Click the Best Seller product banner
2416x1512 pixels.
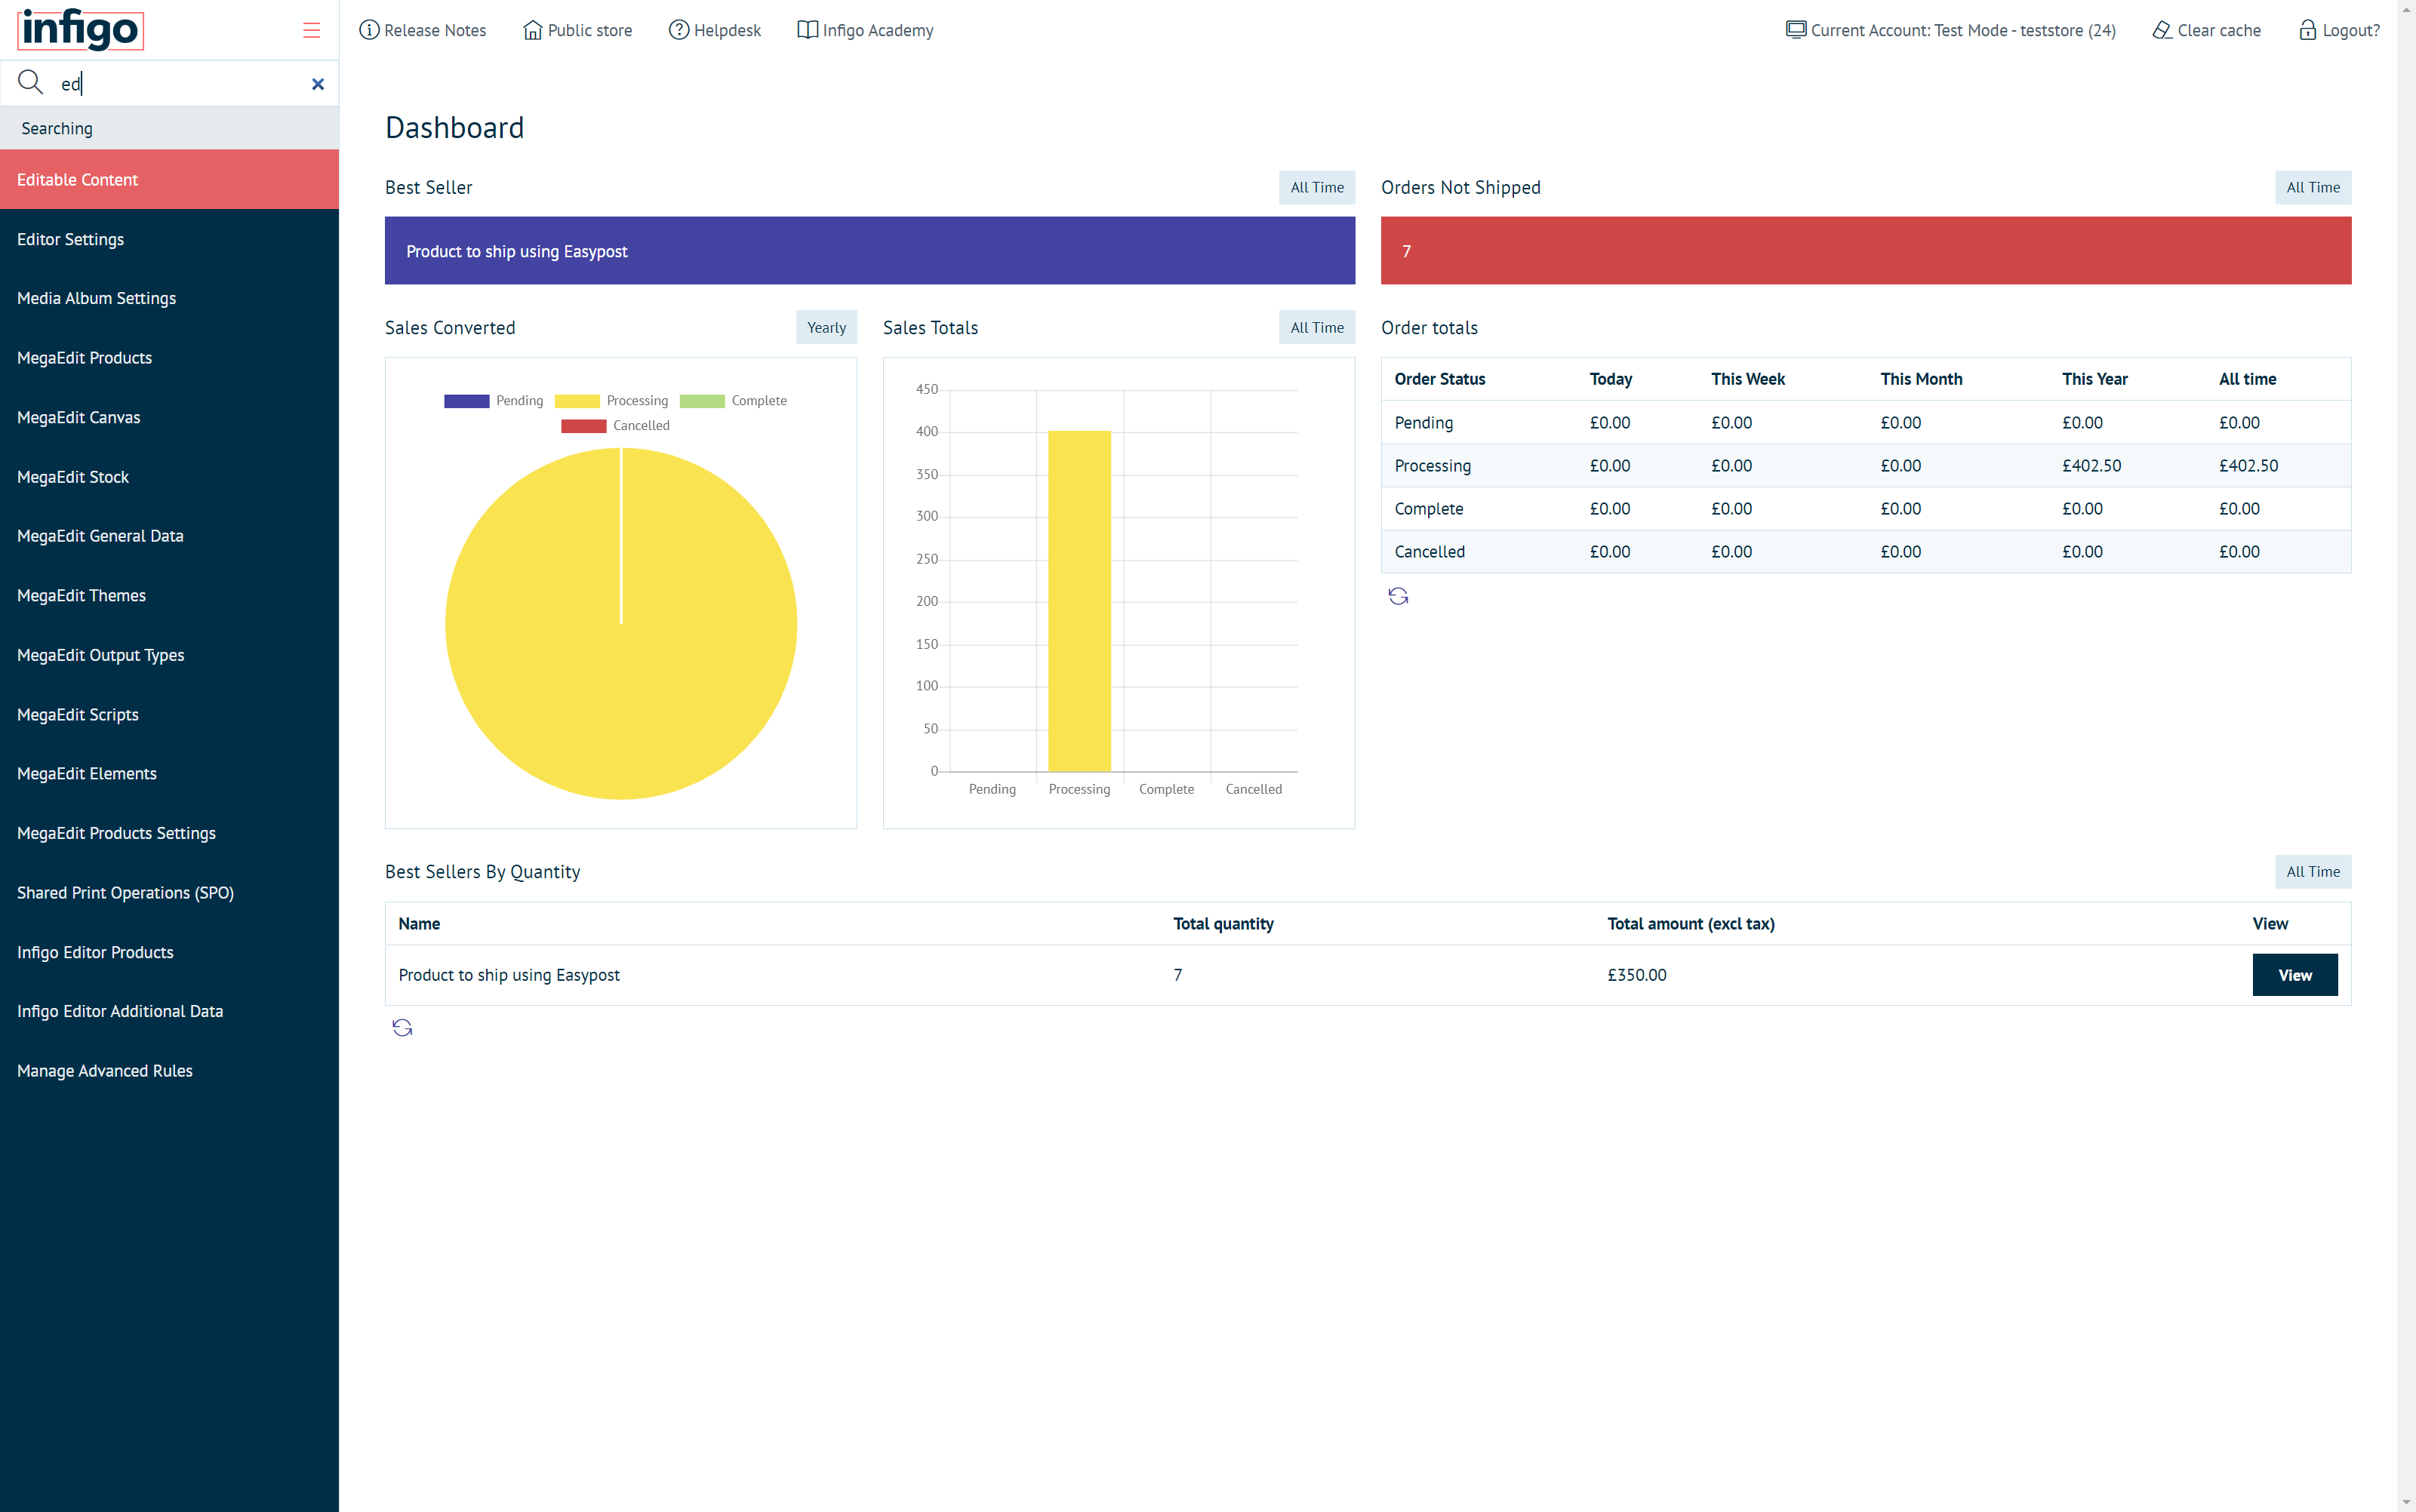[x=869, y=251]
